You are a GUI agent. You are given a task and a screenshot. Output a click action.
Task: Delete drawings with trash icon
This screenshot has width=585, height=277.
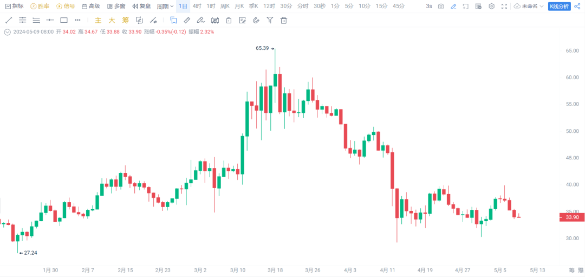(284, 21)
